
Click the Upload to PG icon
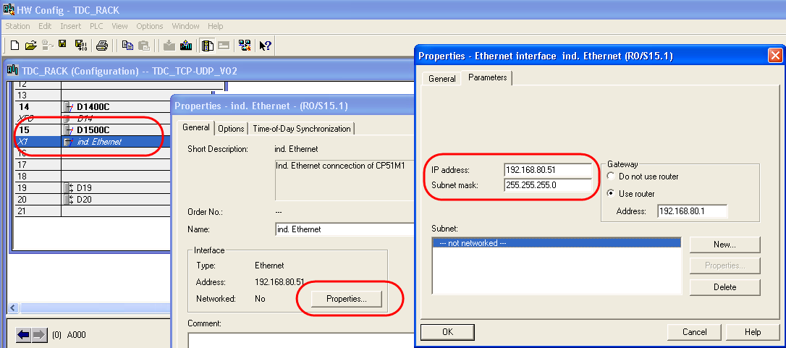click(185, 46)
